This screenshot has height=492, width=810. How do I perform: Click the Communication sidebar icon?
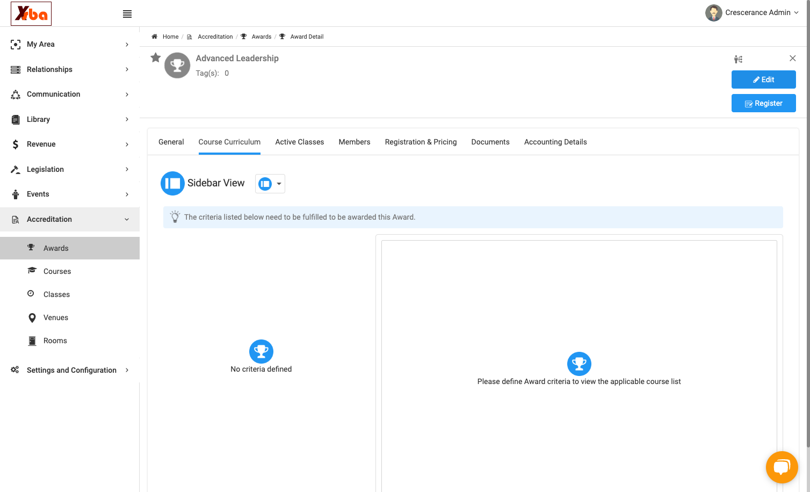coord(16,95)
